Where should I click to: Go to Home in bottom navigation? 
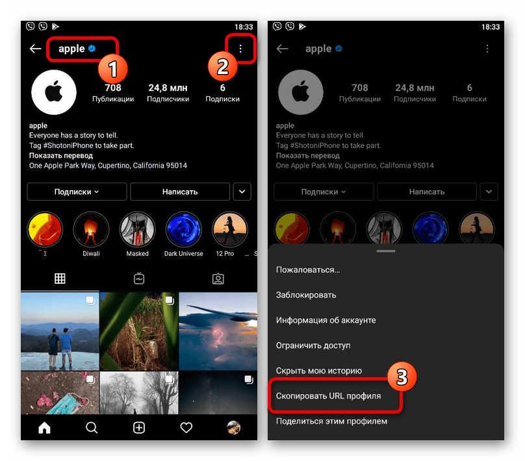point(44,427)
